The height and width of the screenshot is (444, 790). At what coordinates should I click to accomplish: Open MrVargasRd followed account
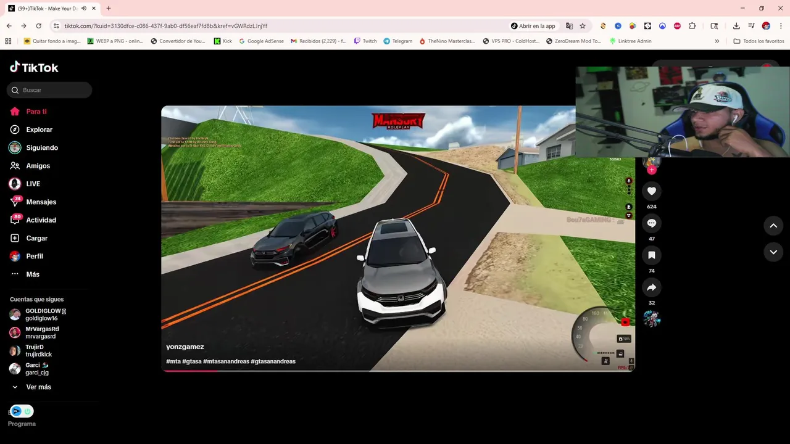pyautogui.click(x=34, y=332)
